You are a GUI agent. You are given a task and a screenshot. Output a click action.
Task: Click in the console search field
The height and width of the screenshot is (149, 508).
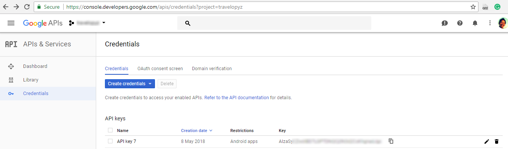(x=274, y=23)
